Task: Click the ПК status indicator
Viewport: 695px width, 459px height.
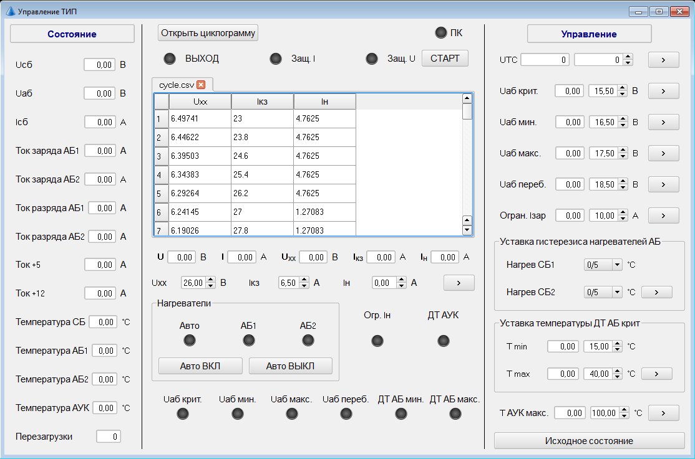Action: tap(441, 33)
